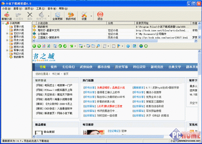Click the stop page icon with red X
Screen dimensions: 202x144
(44, 46)
